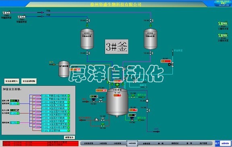232x147 pixels.
Task: Toggle the TE-301 temperature interlock indicator
Action: click(14, 104)
